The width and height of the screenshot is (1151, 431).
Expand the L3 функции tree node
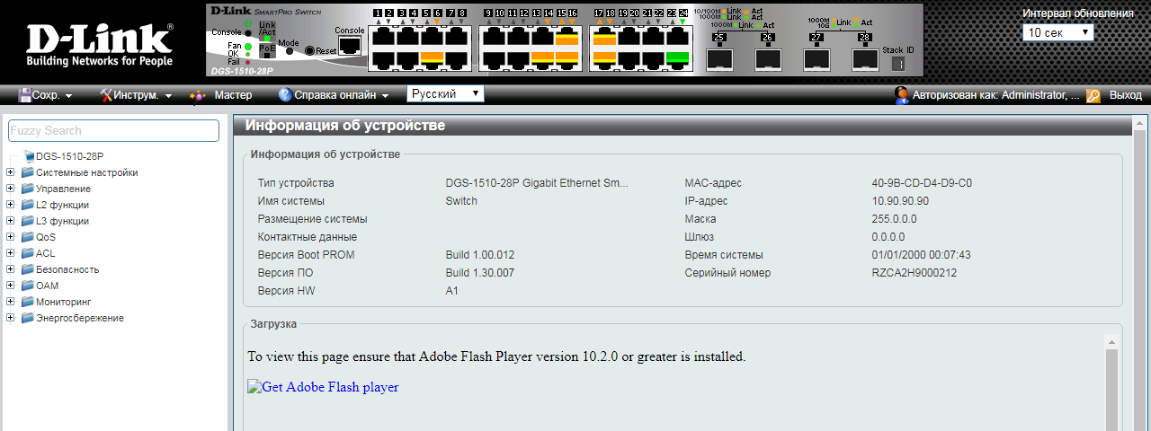[x=10, y=221]
